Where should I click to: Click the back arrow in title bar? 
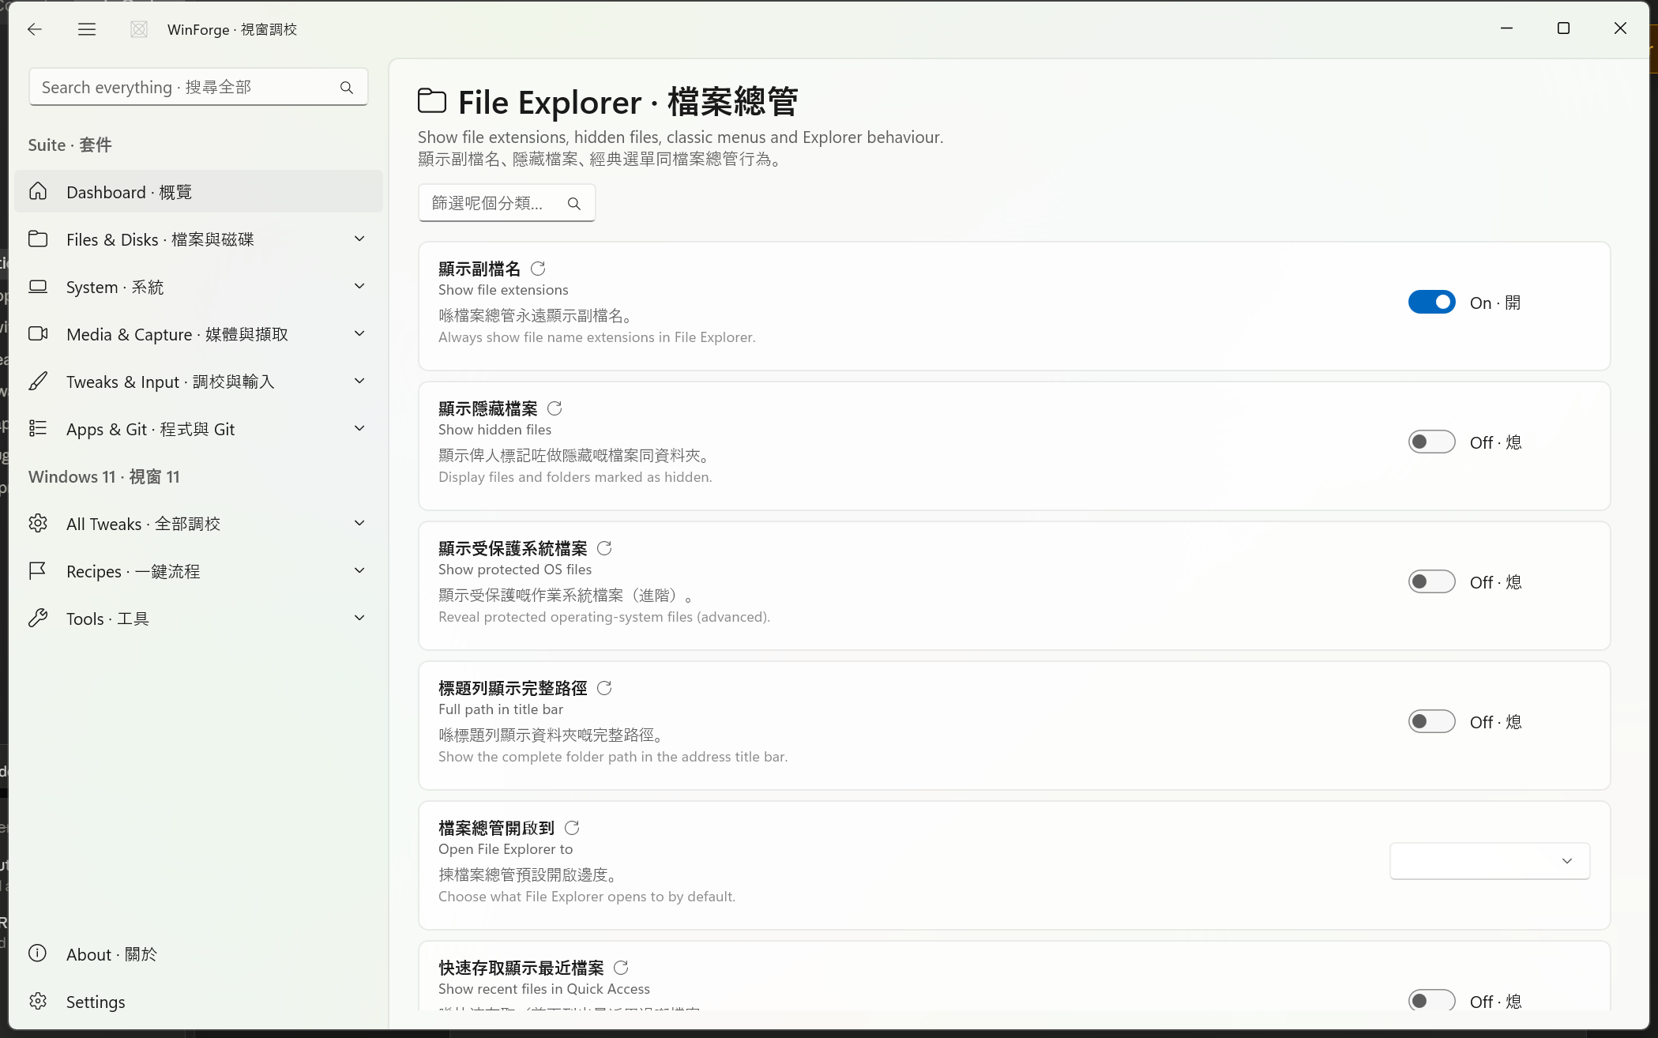pyautogui.click(x=34, y=29)
